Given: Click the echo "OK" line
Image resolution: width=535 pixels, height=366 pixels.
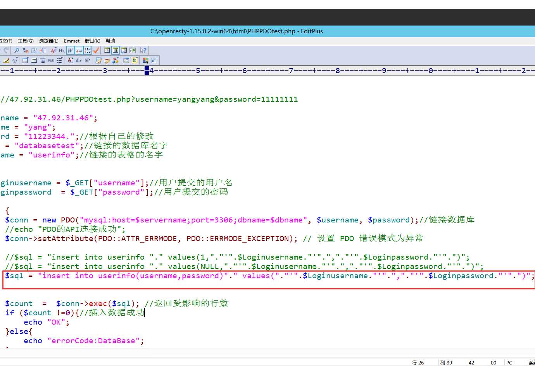Looking at the screenshot, I should 47,322.
